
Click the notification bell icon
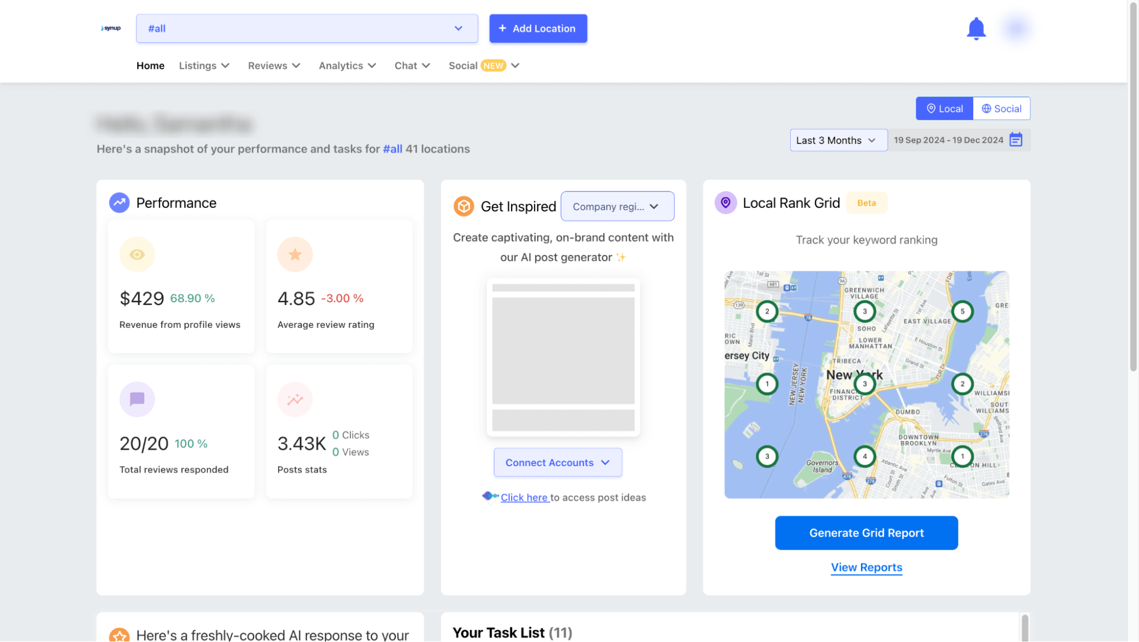point(976,28)
